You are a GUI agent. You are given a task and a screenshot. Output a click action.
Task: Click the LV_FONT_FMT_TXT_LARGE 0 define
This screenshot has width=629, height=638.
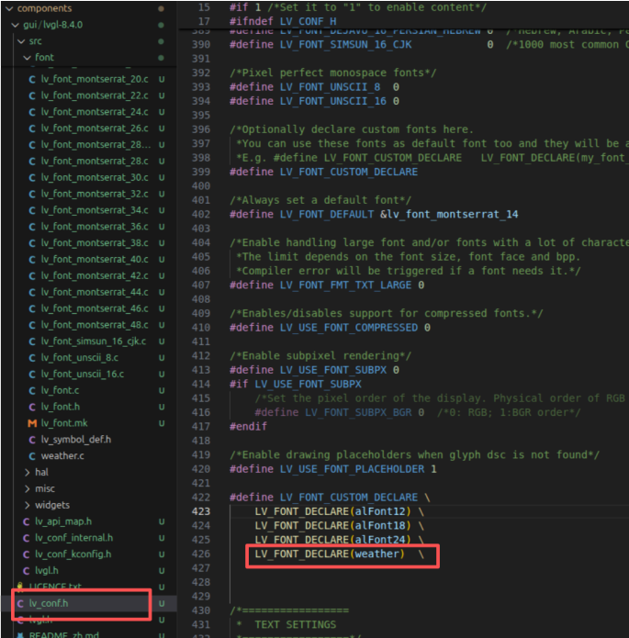pos(327,285)
